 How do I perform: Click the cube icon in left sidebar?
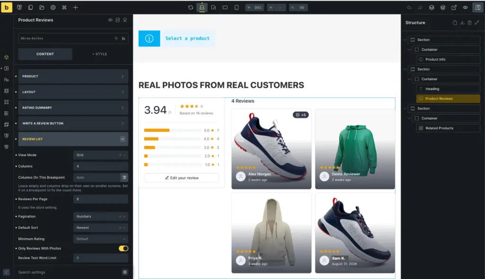(7, 57)
